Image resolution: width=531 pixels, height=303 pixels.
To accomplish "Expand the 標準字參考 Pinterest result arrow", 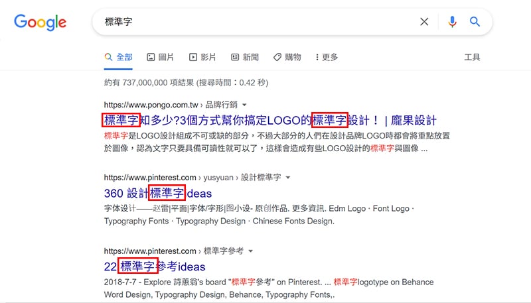I will [251, 251].
